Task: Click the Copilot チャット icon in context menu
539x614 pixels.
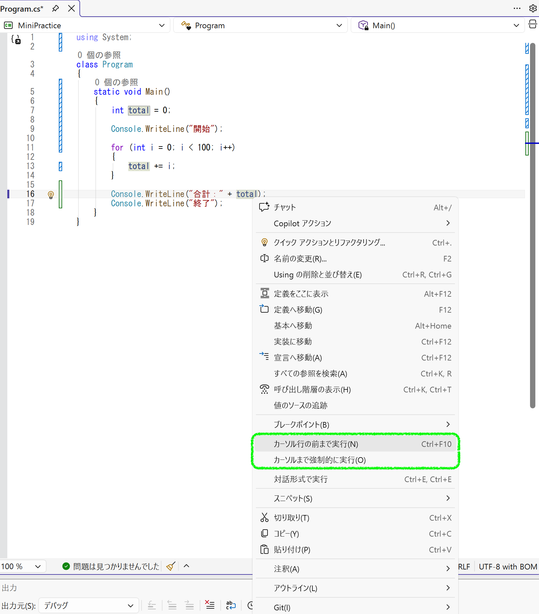Action: tap(264, 207)
